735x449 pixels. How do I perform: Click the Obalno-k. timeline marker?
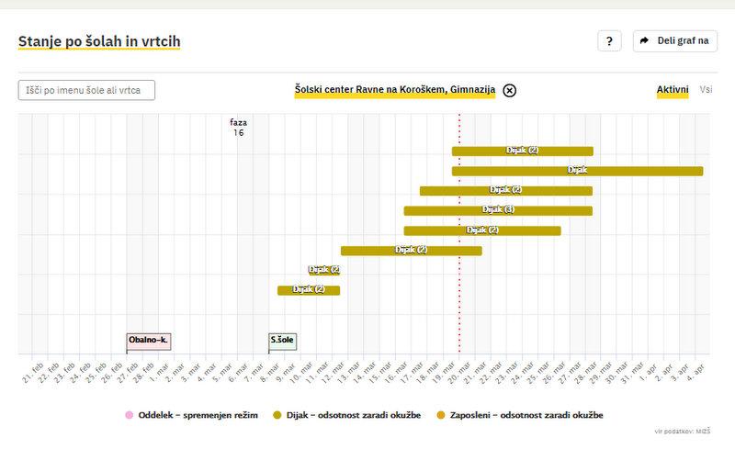coord(149,341)
